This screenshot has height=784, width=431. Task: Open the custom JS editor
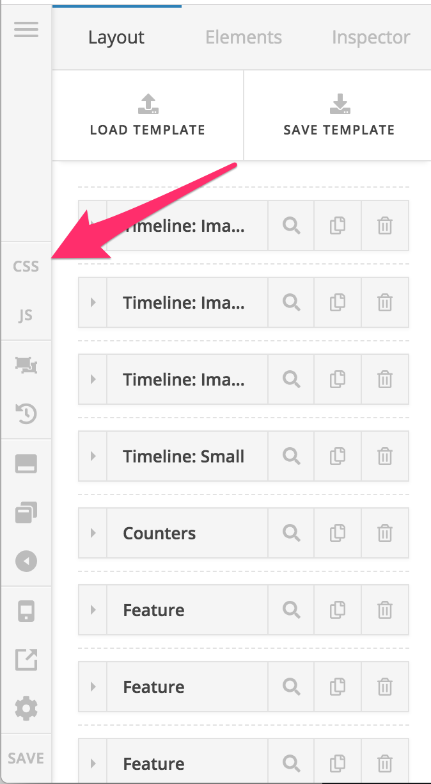tap(26, 316)
